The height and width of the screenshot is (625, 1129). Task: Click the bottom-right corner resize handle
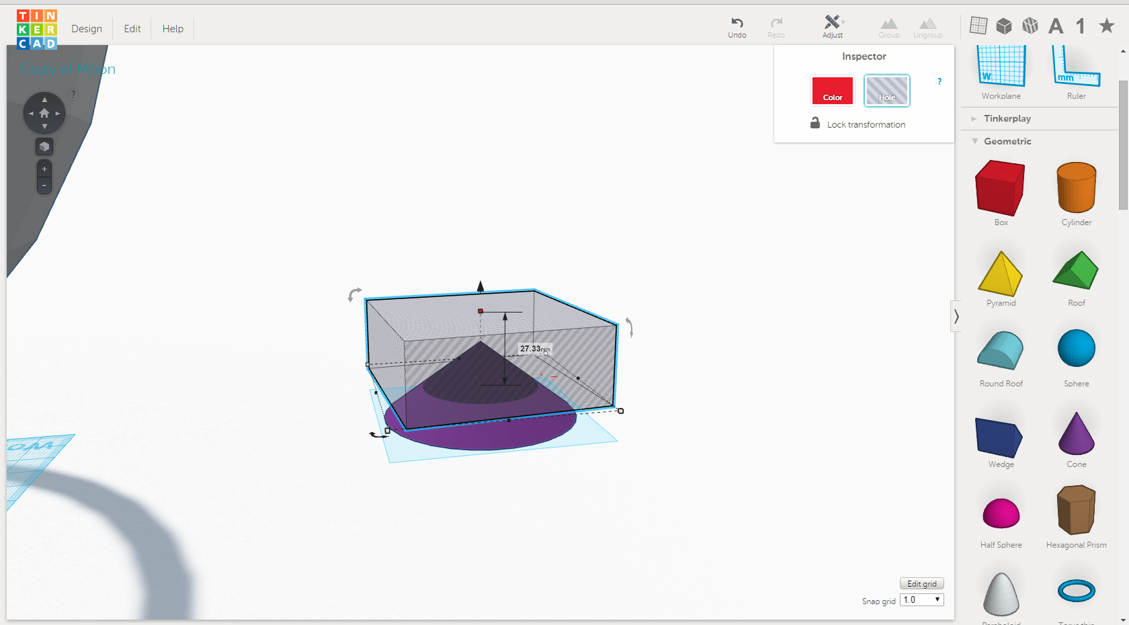point(620,411)
